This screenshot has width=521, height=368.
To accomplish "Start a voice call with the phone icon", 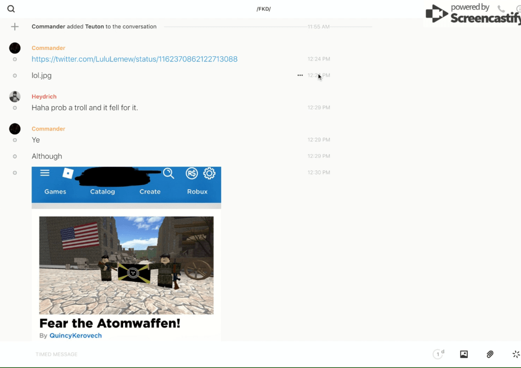I will click(x=501, y=9).
